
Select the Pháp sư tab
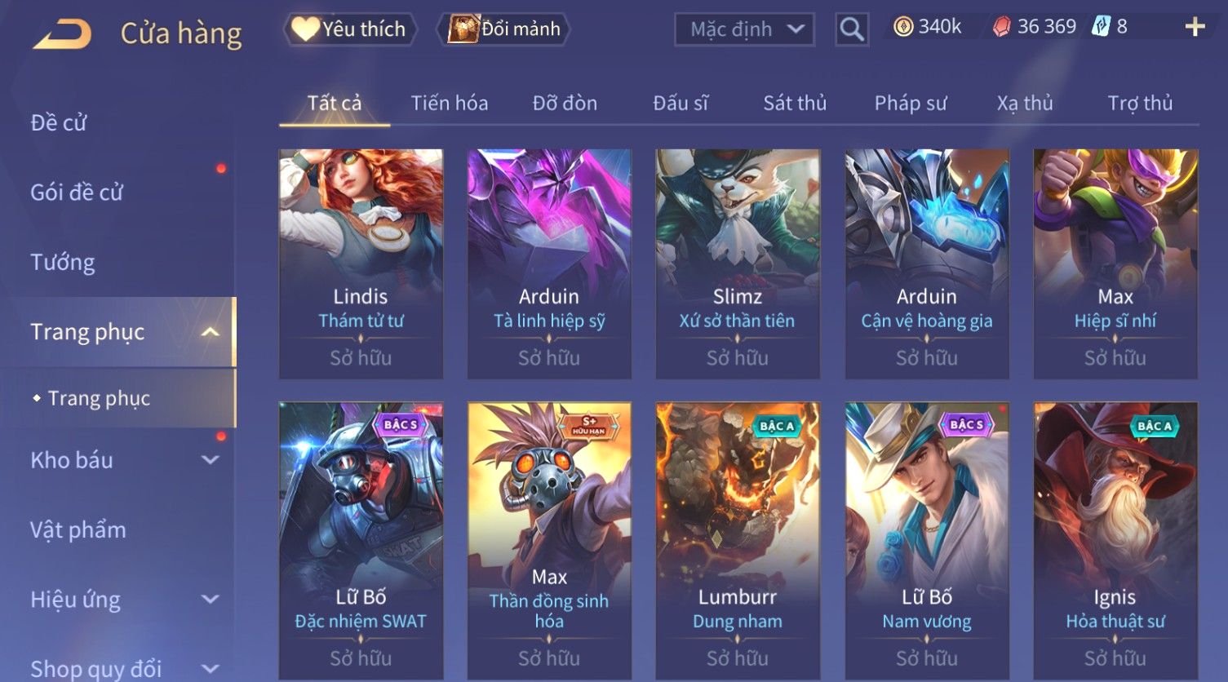[910, 104]
